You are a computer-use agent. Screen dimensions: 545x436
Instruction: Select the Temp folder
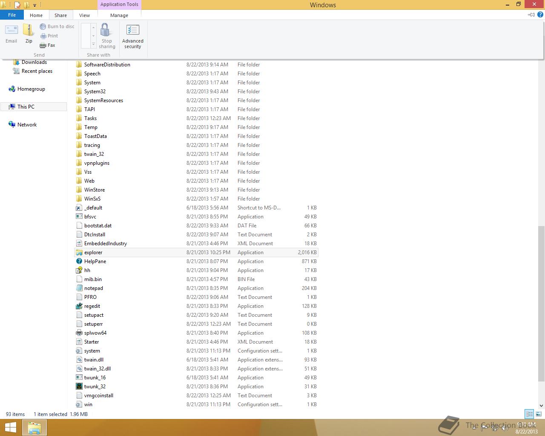tap(91, 127)
